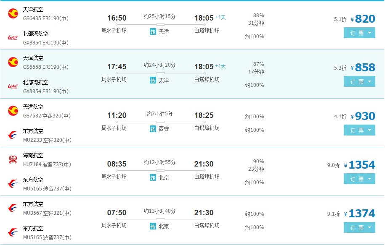
Task: Click Beibu Gulf Airlines logo in ¥858 itinerary
Action: (x=13, y=86)
